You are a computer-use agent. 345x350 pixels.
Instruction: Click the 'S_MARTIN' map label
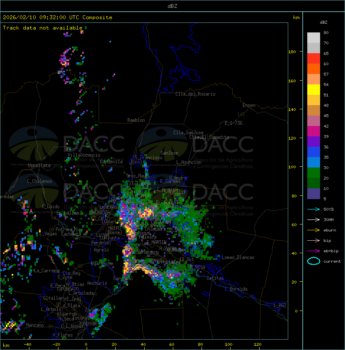coord(156,242)
